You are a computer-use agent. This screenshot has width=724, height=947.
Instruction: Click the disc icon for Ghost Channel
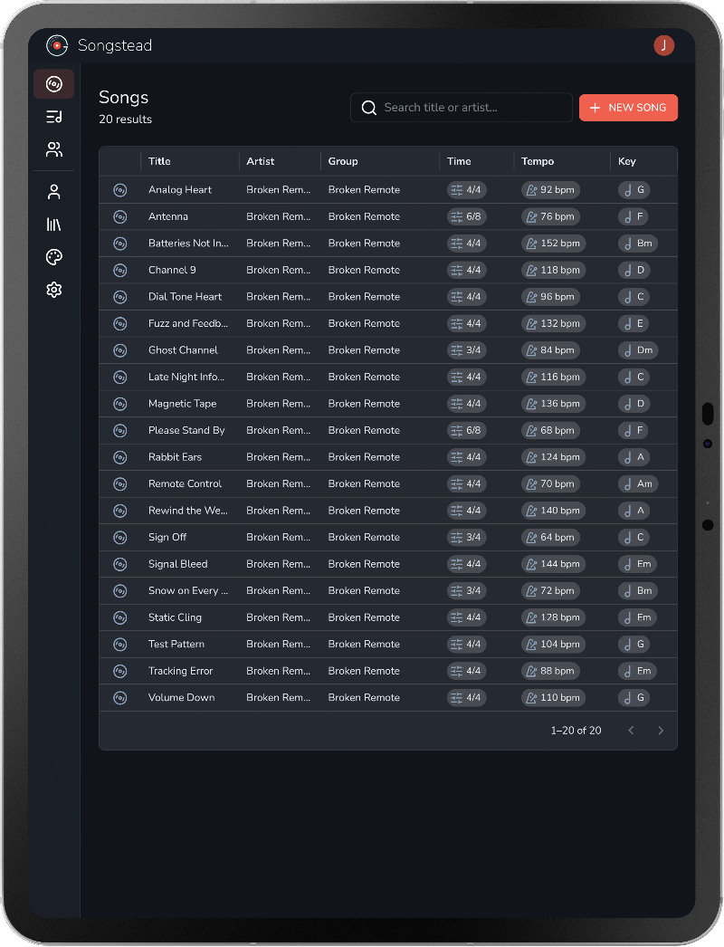tap(120, 350)
